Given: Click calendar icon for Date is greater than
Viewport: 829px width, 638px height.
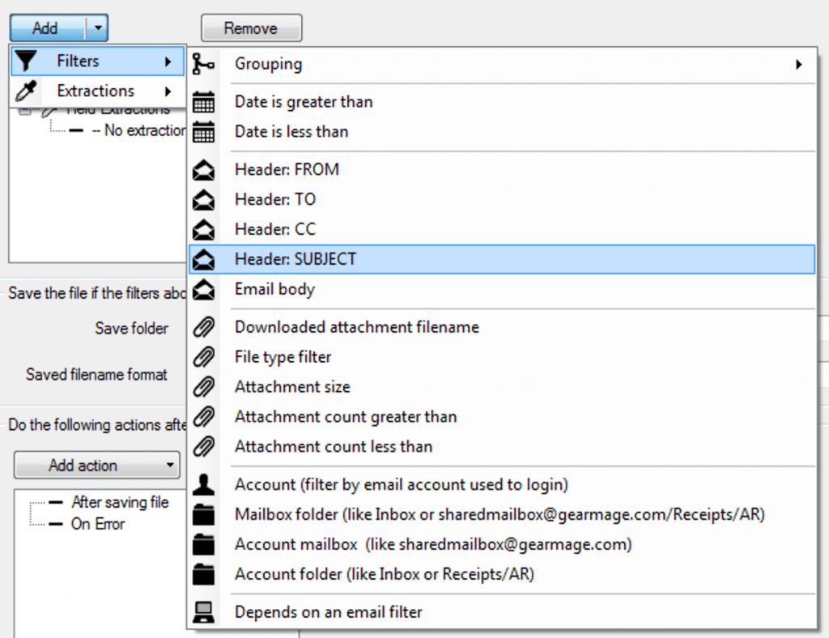Looking at the screenshot, I should pyautogui.click(x=204, y=102).
